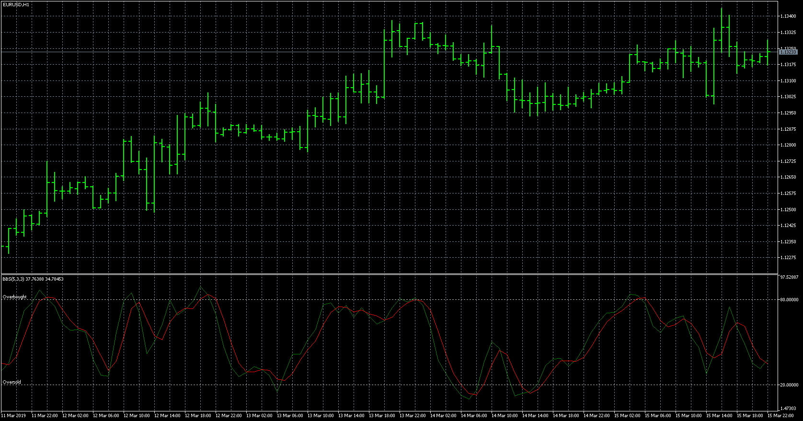Click the 13 Mar 02:00 time label
The width and height of the screenshot is (803, 421).
[x=259, y=416]
